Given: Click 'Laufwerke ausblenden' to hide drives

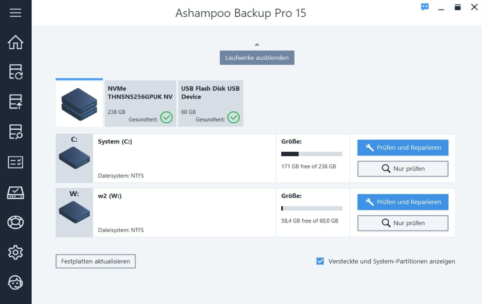Looking at the screenshot, I should [257, 58].
